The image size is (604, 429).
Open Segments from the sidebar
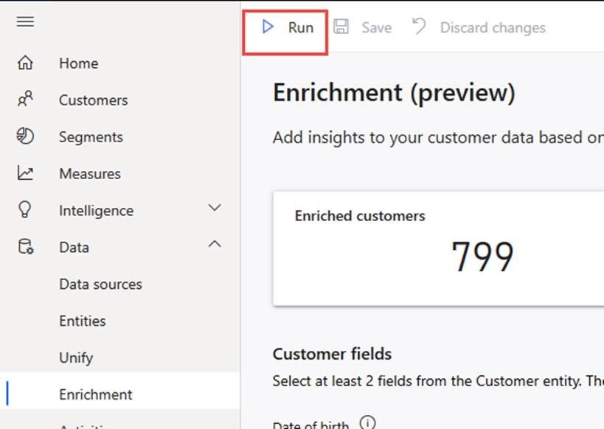coord(91,136)
